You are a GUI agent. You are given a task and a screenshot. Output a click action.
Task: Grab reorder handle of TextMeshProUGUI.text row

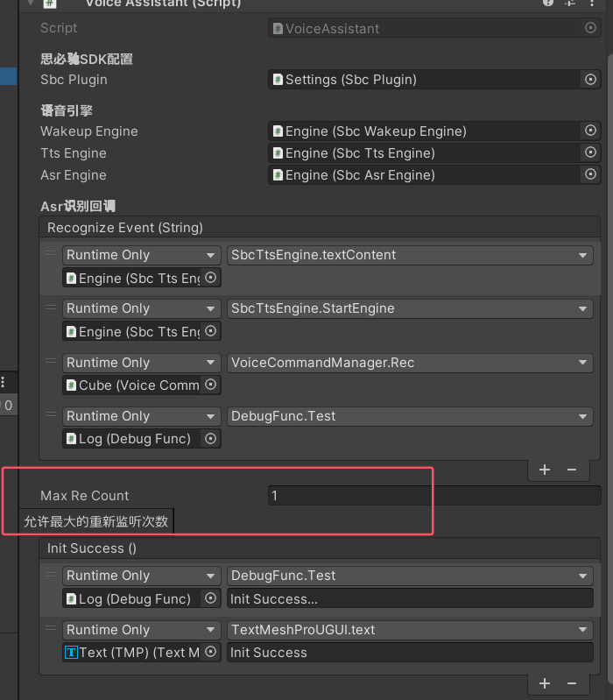51,628
